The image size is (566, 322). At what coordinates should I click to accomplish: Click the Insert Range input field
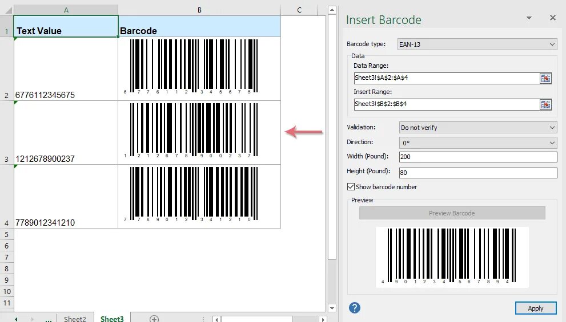(447, 104)
